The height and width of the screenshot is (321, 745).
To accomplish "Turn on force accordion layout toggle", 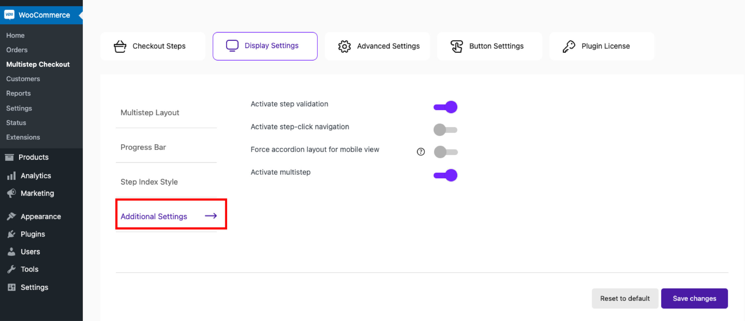I will (x=445, y=152).
